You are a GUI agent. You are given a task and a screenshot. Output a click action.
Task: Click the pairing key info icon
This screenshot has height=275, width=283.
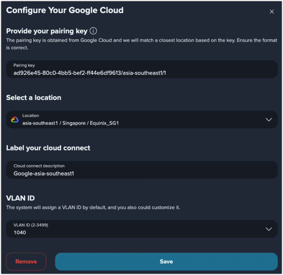[x=93, y=31]
